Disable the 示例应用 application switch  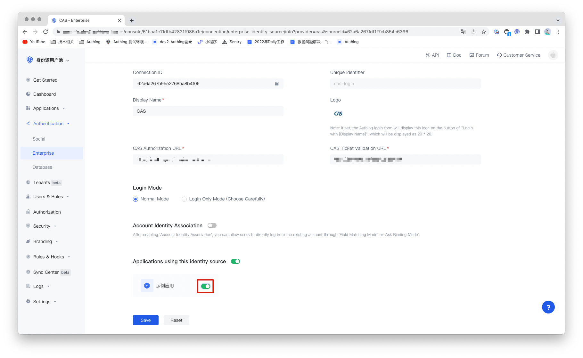pyautogui.click(x=205, y=286)
